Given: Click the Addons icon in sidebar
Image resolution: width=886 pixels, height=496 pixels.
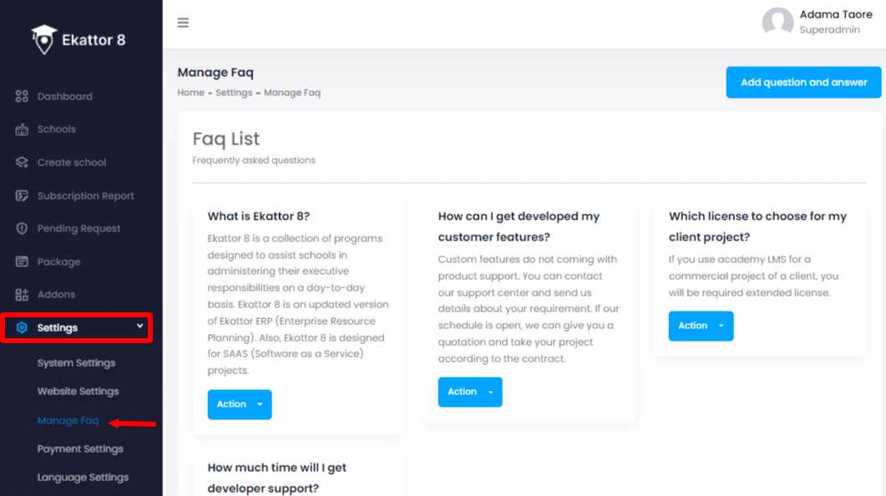Looking at the screenshot, I should click(22, 294).
